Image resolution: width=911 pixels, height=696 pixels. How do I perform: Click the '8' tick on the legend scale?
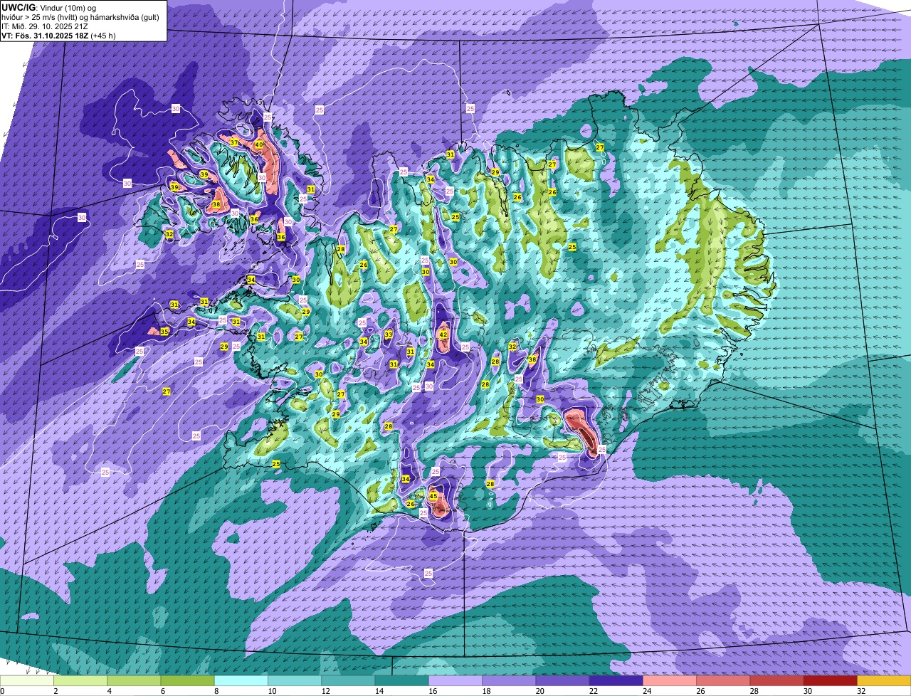[215, 691]
